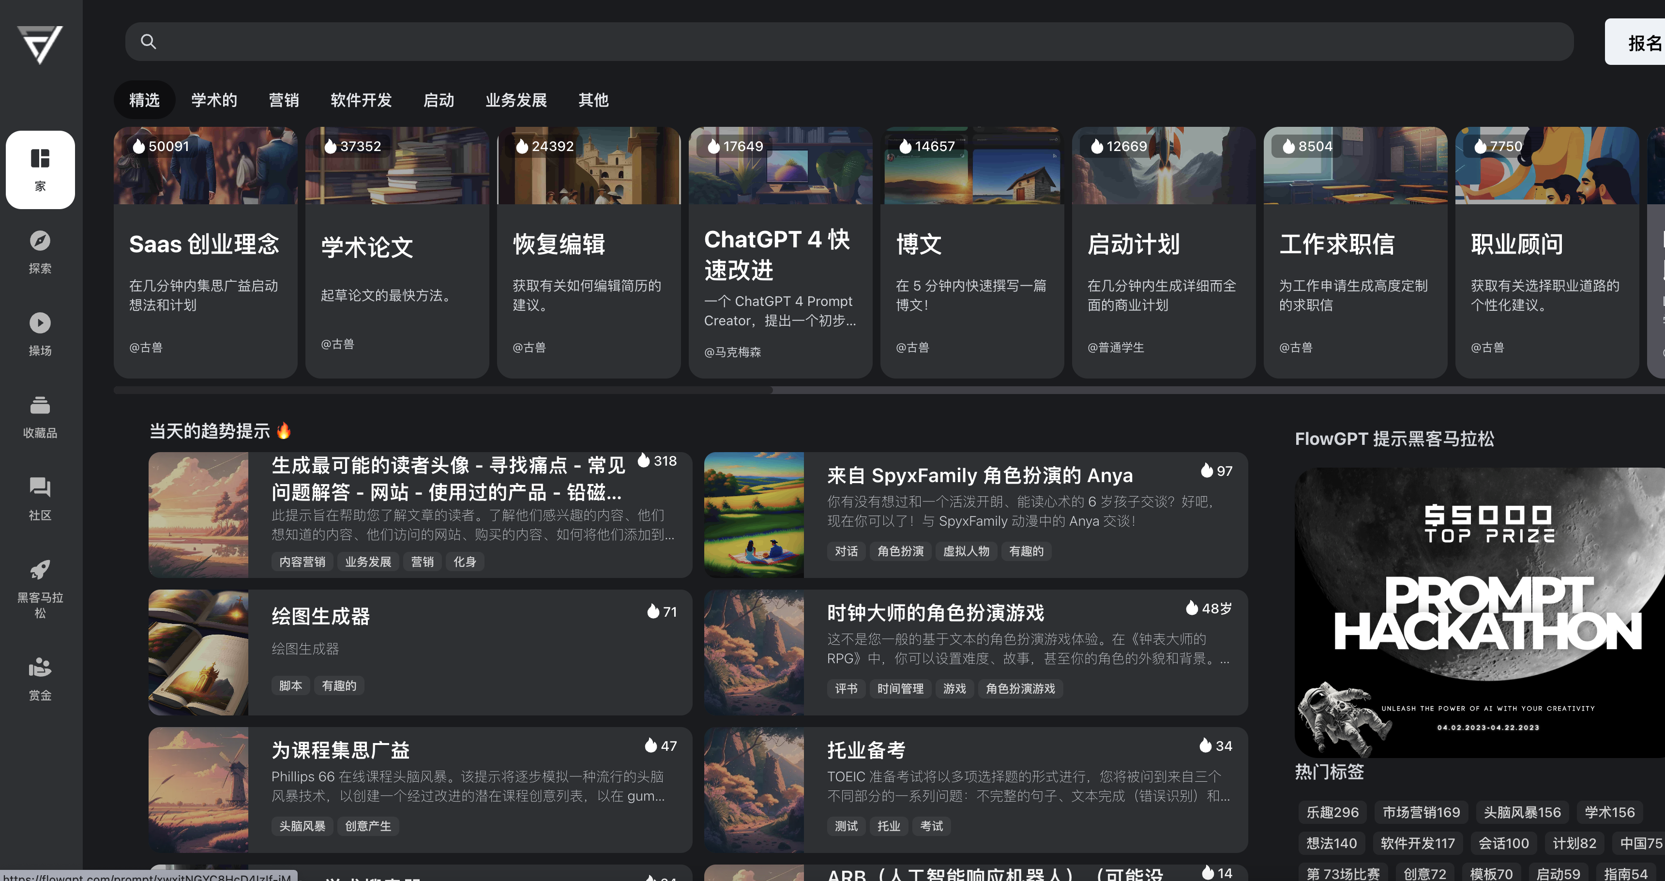The image size is (1665, 881).
Task: Open the Prompt Hackathon banner image
Action: pos(1480,612)
